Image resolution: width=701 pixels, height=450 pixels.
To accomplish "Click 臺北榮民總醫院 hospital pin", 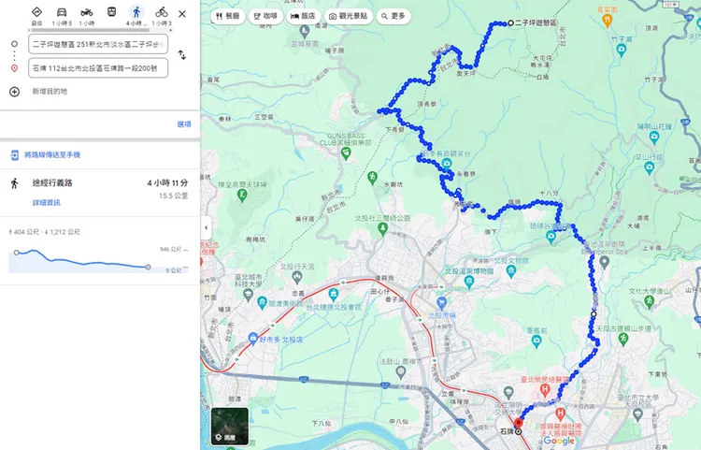I will point(545,390).
